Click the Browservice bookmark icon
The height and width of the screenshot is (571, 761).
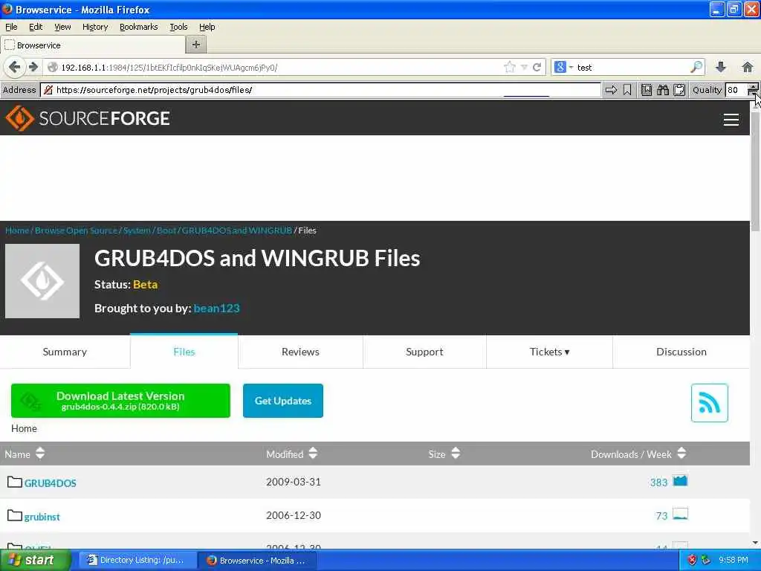pos(627,90)
